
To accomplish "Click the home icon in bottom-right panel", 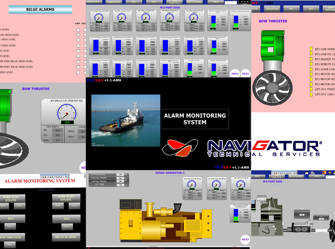I will (x=307, y=173).
